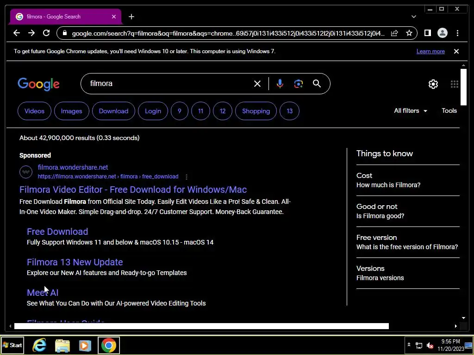Open the Chrome side panel icon
The width and height of the screenshot is (474, 355).
click(427, 33)
